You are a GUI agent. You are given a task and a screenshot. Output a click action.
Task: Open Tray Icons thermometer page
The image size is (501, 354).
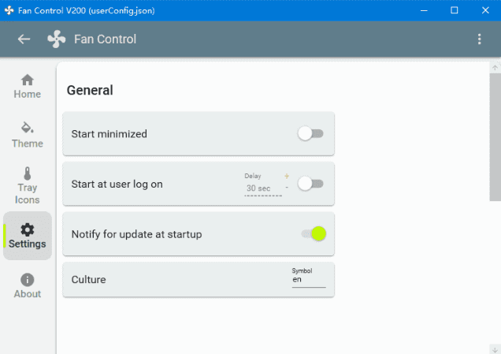[x=28, y=185]
